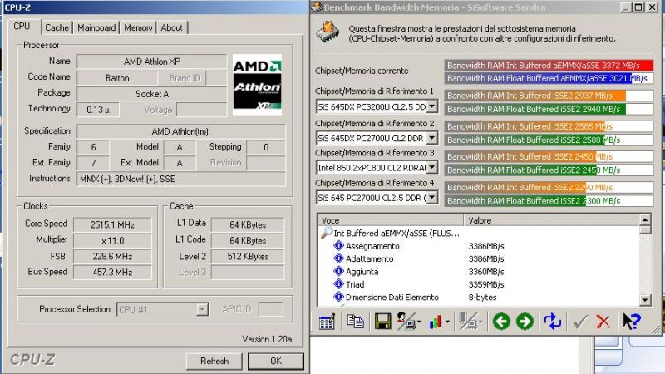This screenshot has height=374, width=665.
Task: Click the grayed device/computer icon
Action: click(x=468, y=322)
